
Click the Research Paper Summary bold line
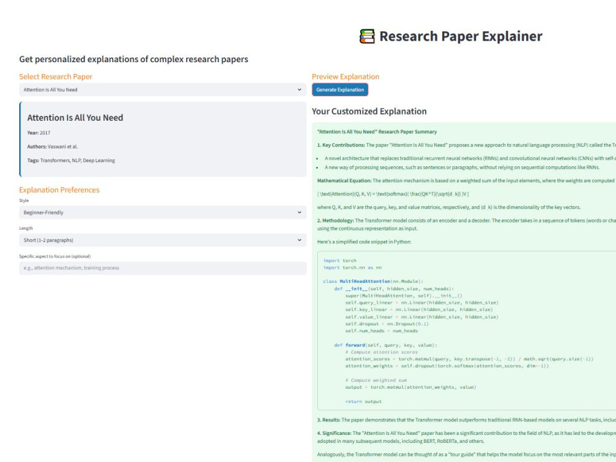point(377,132)
